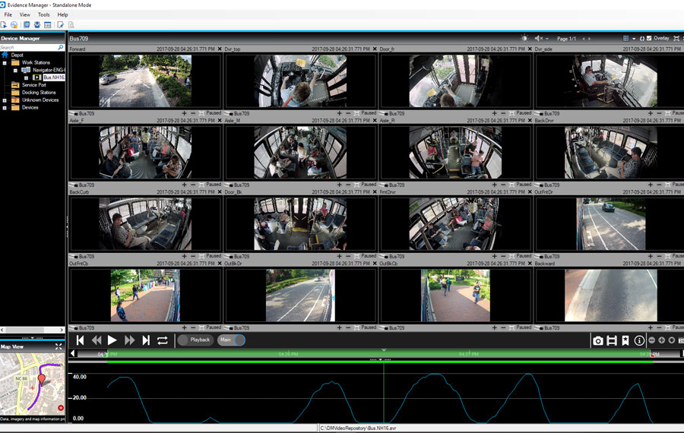Zoom out the Dvr_top camera with minus
Image resolution: width=684 pixels, height=433 pixels.
click(x=348, y=113)
